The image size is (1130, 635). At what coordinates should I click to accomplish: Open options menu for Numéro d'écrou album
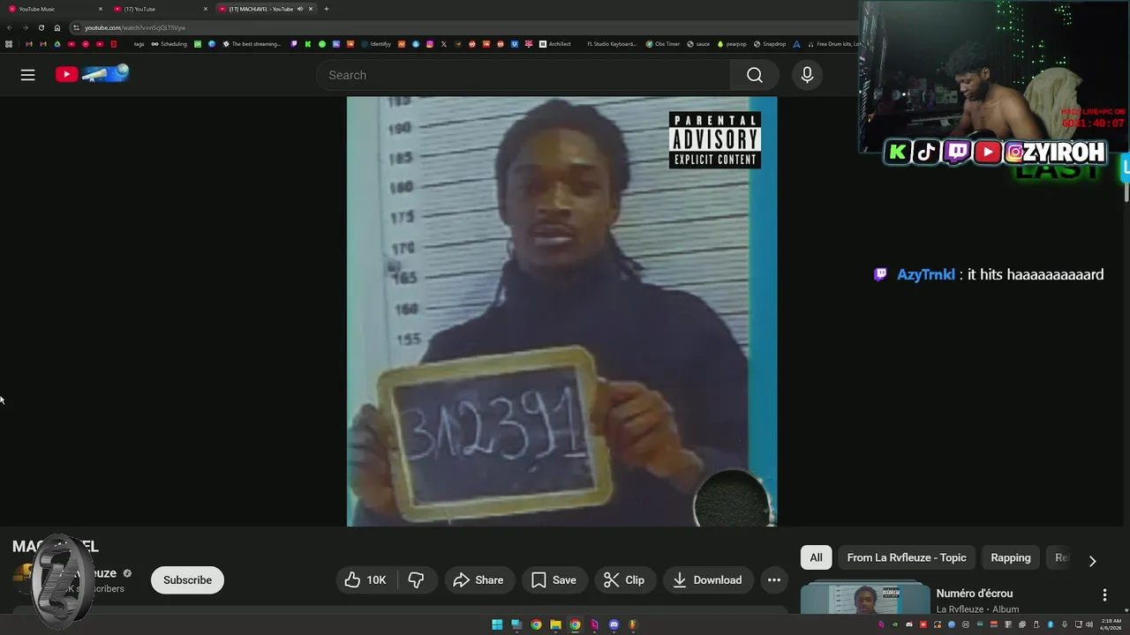coord(1104,595)
